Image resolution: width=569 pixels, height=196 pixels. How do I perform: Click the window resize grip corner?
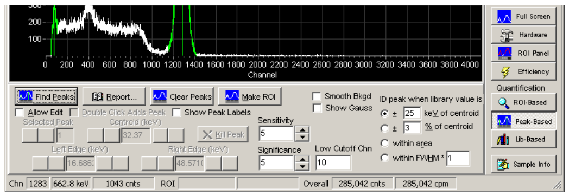(558, 186)
